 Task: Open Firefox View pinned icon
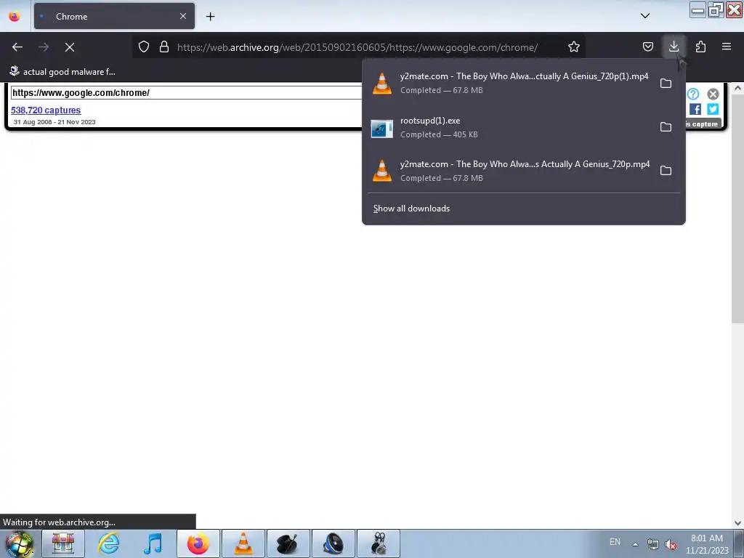pyautogui.click(x=15, y=16)
